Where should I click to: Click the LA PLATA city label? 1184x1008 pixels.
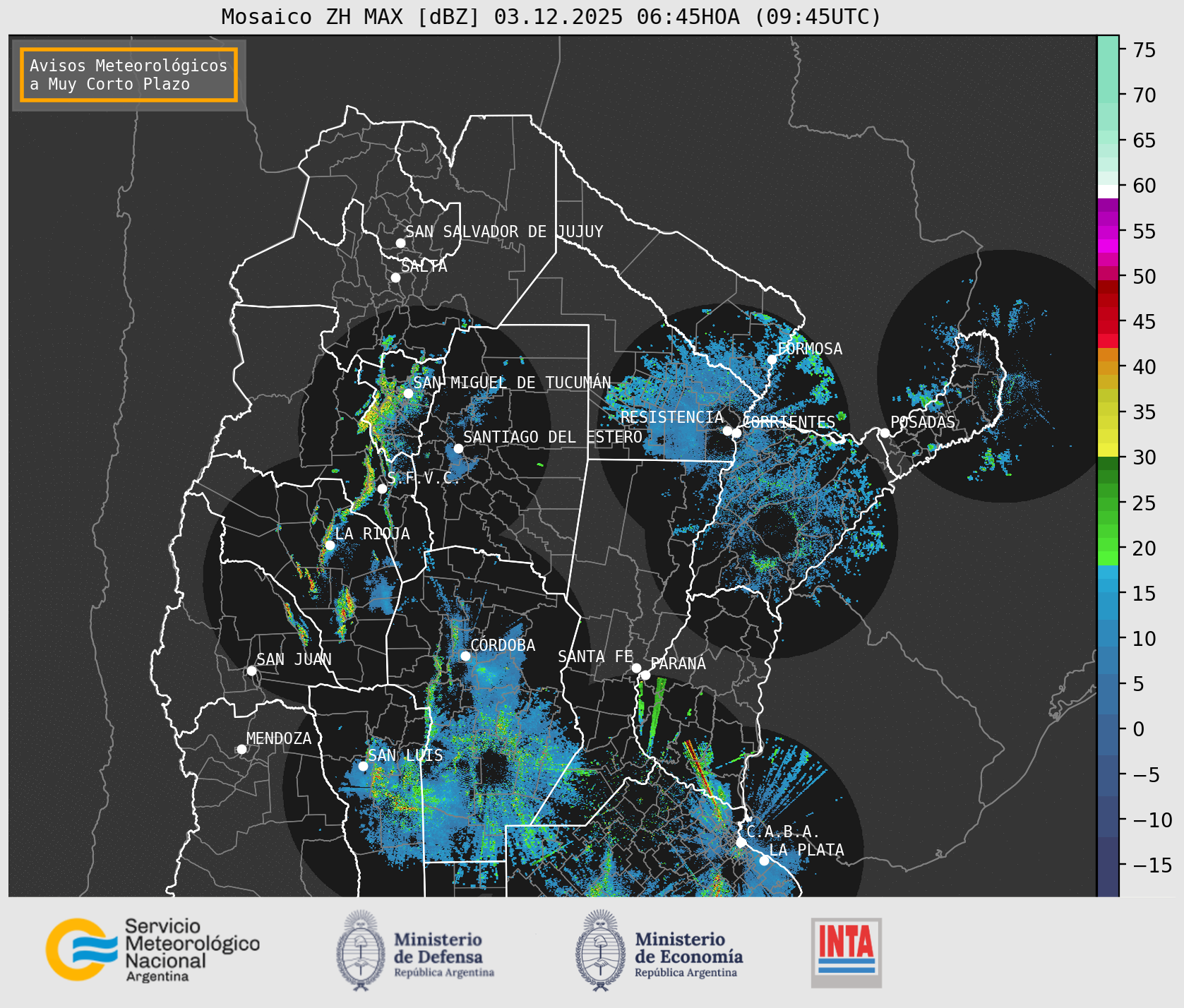click(807, 850)
